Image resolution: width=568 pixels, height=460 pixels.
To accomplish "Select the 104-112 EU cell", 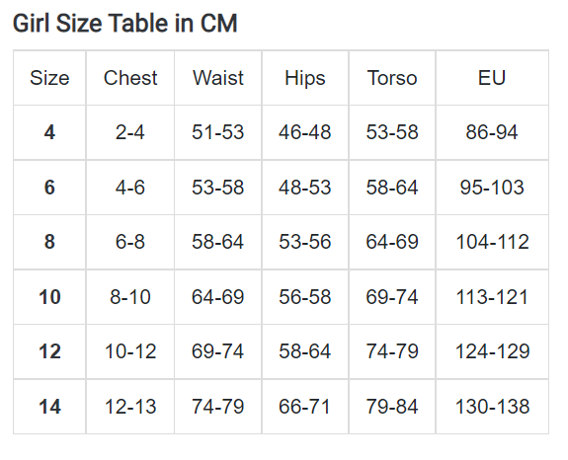I will (x=492, y=242).
